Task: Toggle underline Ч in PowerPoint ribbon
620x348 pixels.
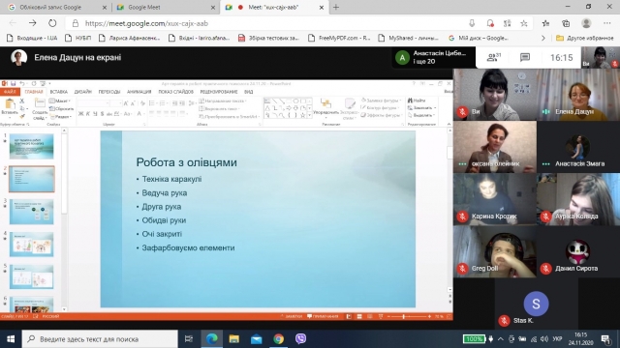Action: point(95,114)
